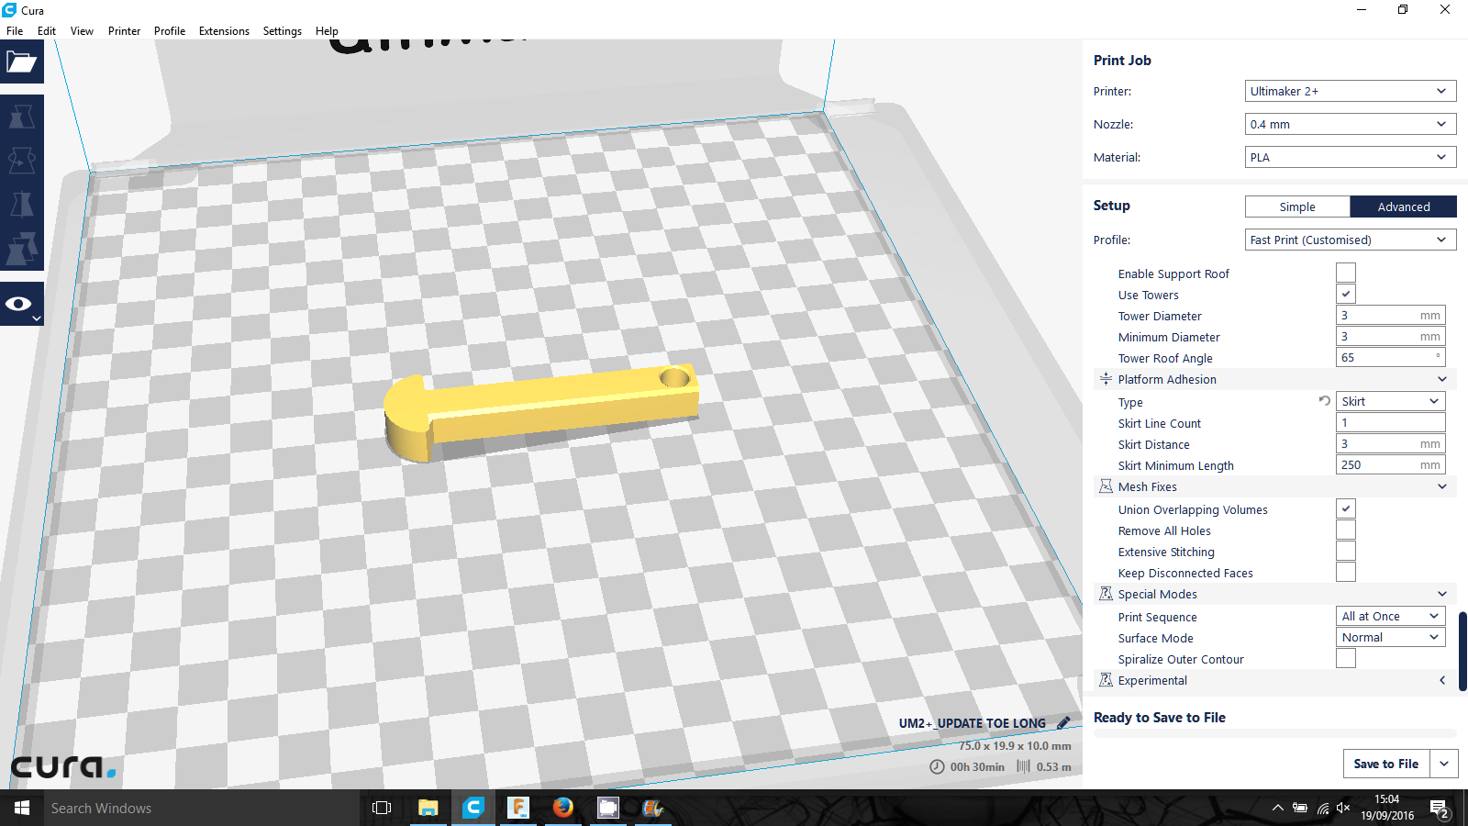Click the Skirt Line Count input field
This screenshot has height=826, width=1468.
(1389, 423)
